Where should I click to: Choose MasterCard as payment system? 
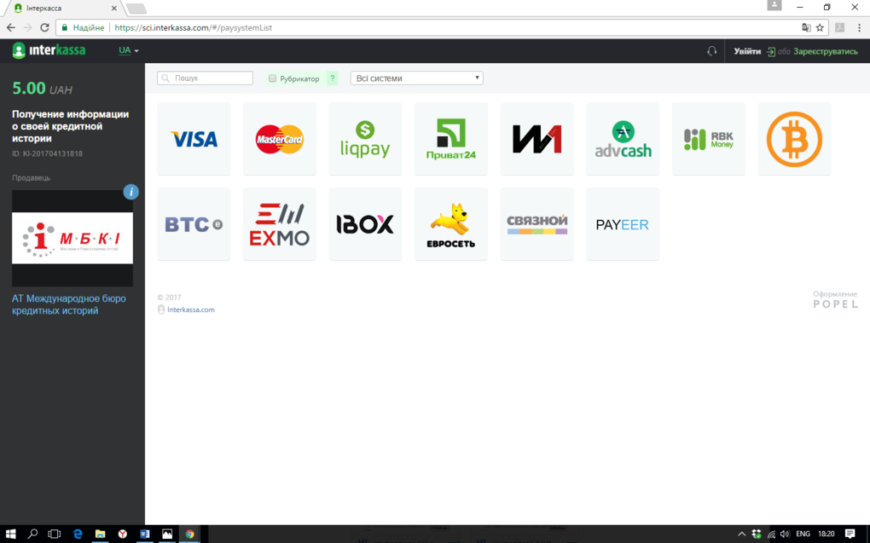[x=279, y=139]
